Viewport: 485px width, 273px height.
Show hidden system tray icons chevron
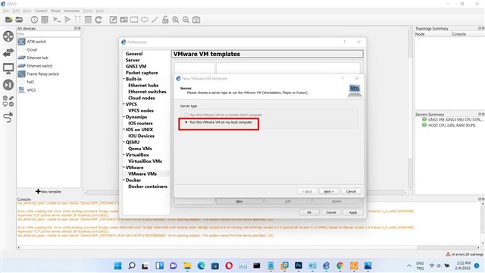point(409,266)
